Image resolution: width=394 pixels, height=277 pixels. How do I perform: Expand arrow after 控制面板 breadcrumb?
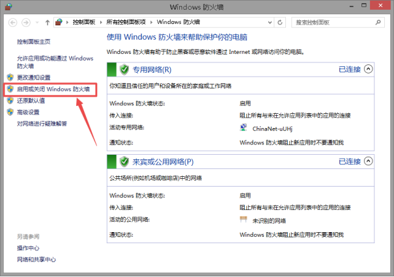(x=101, y=22)
